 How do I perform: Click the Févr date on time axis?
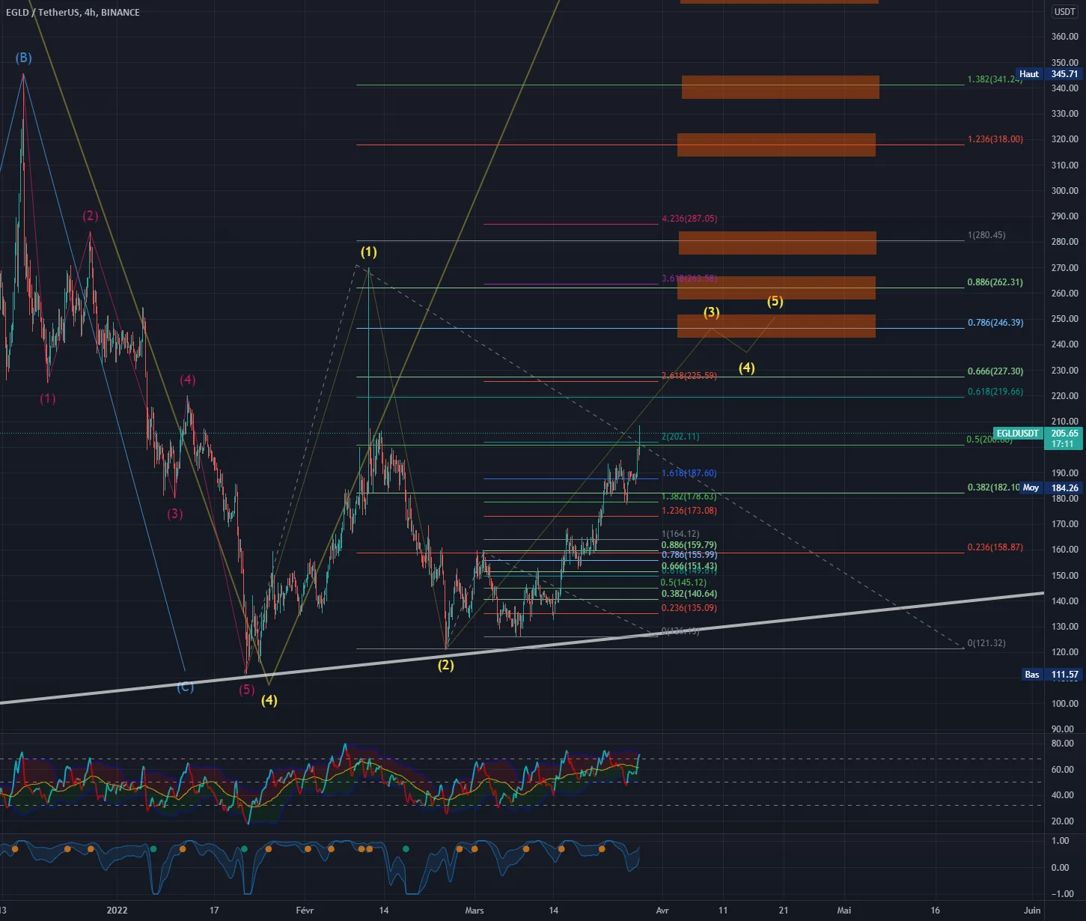click(305, 911)
